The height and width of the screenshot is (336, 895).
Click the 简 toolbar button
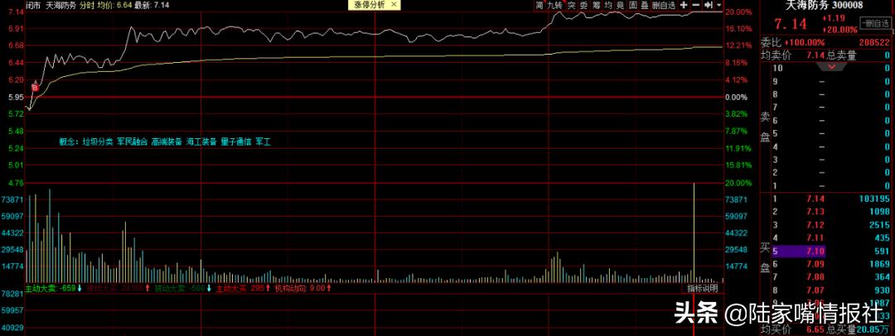click(x=539, y=5)
